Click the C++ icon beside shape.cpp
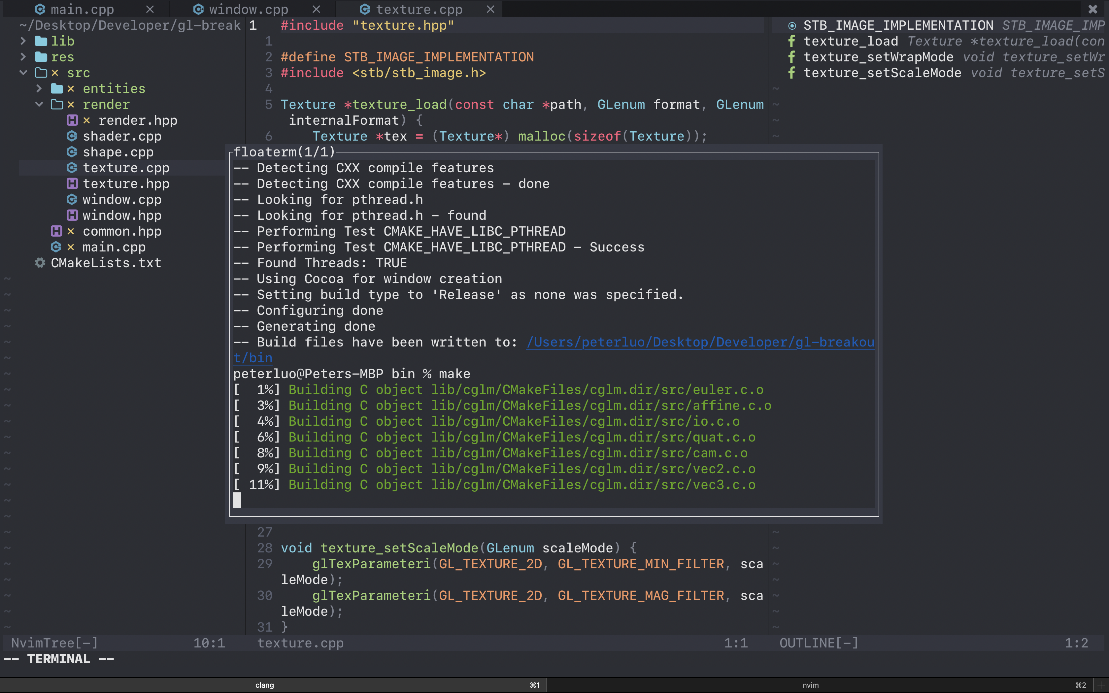This screenshot has height=693, width=1109. pos(72,152)
